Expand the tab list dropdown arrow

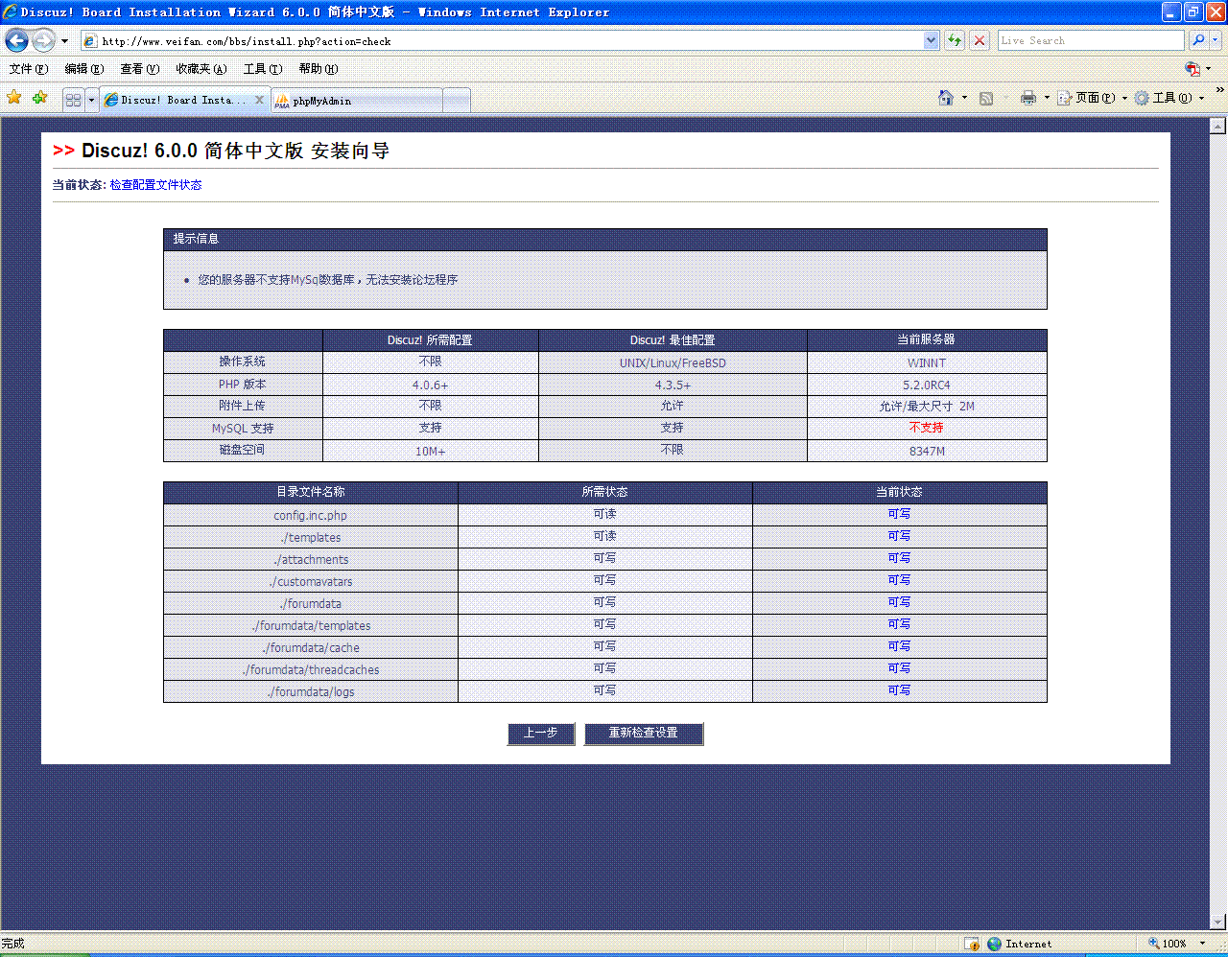tap(91, 100)
